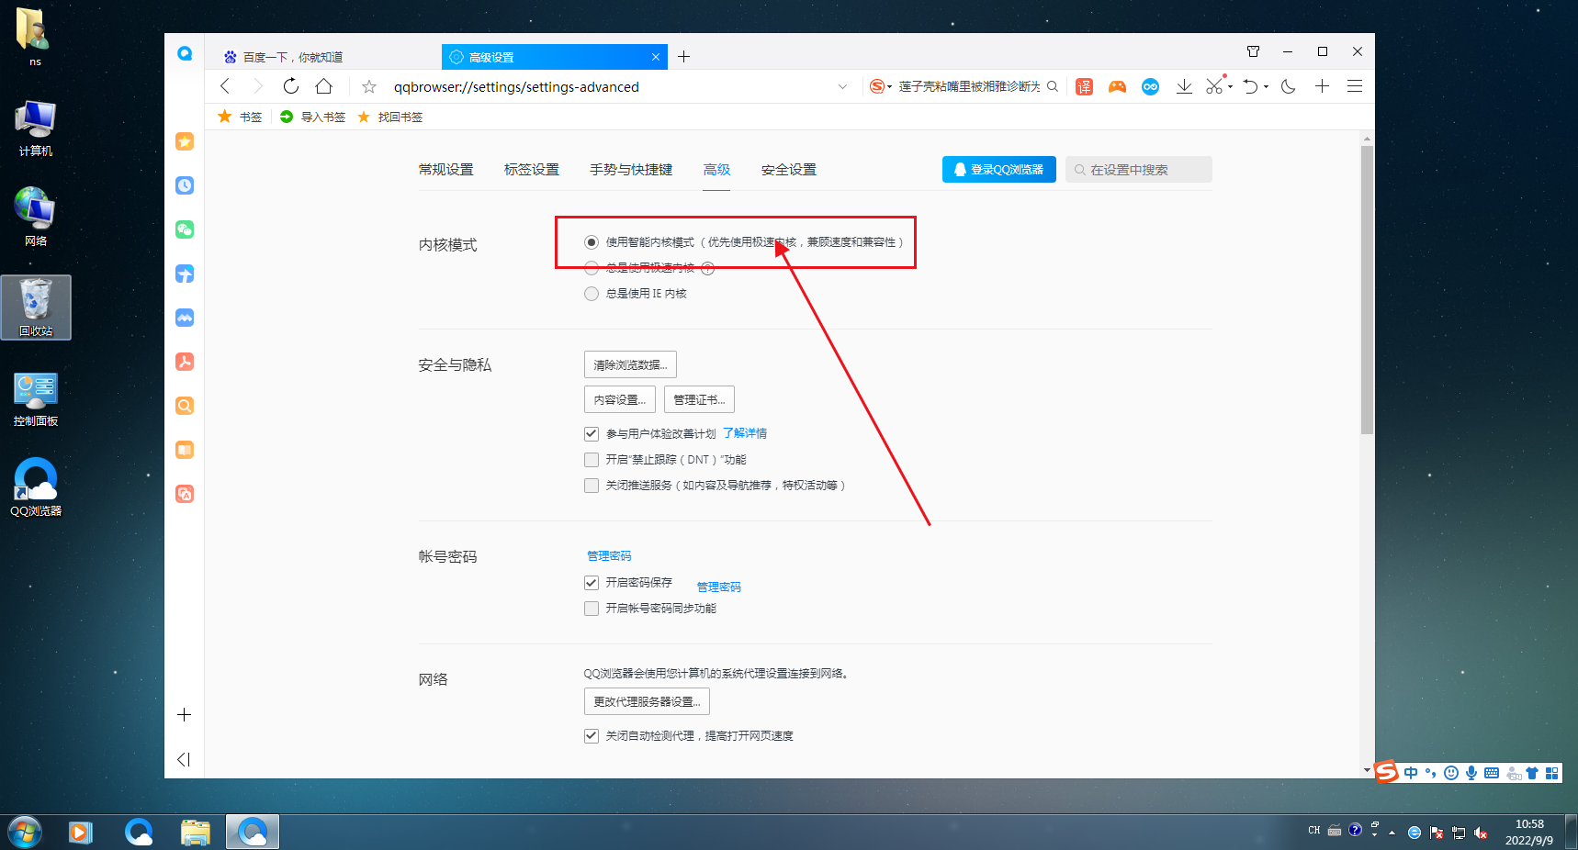The image size is (1578, 850).
Task: Open the Recycle Bin desktop icon
Action: click(36, 308)
